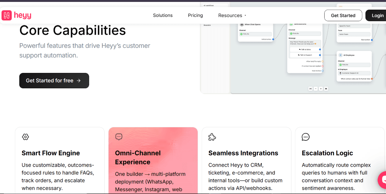Select Customer Support AI field in preview

pos(354,73)
